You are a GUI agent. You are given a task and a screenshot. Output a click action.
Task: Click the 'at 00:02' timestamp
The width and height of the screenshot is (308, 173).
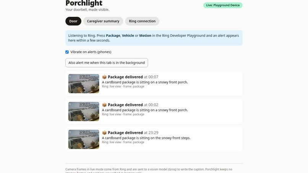pos(151,105)
